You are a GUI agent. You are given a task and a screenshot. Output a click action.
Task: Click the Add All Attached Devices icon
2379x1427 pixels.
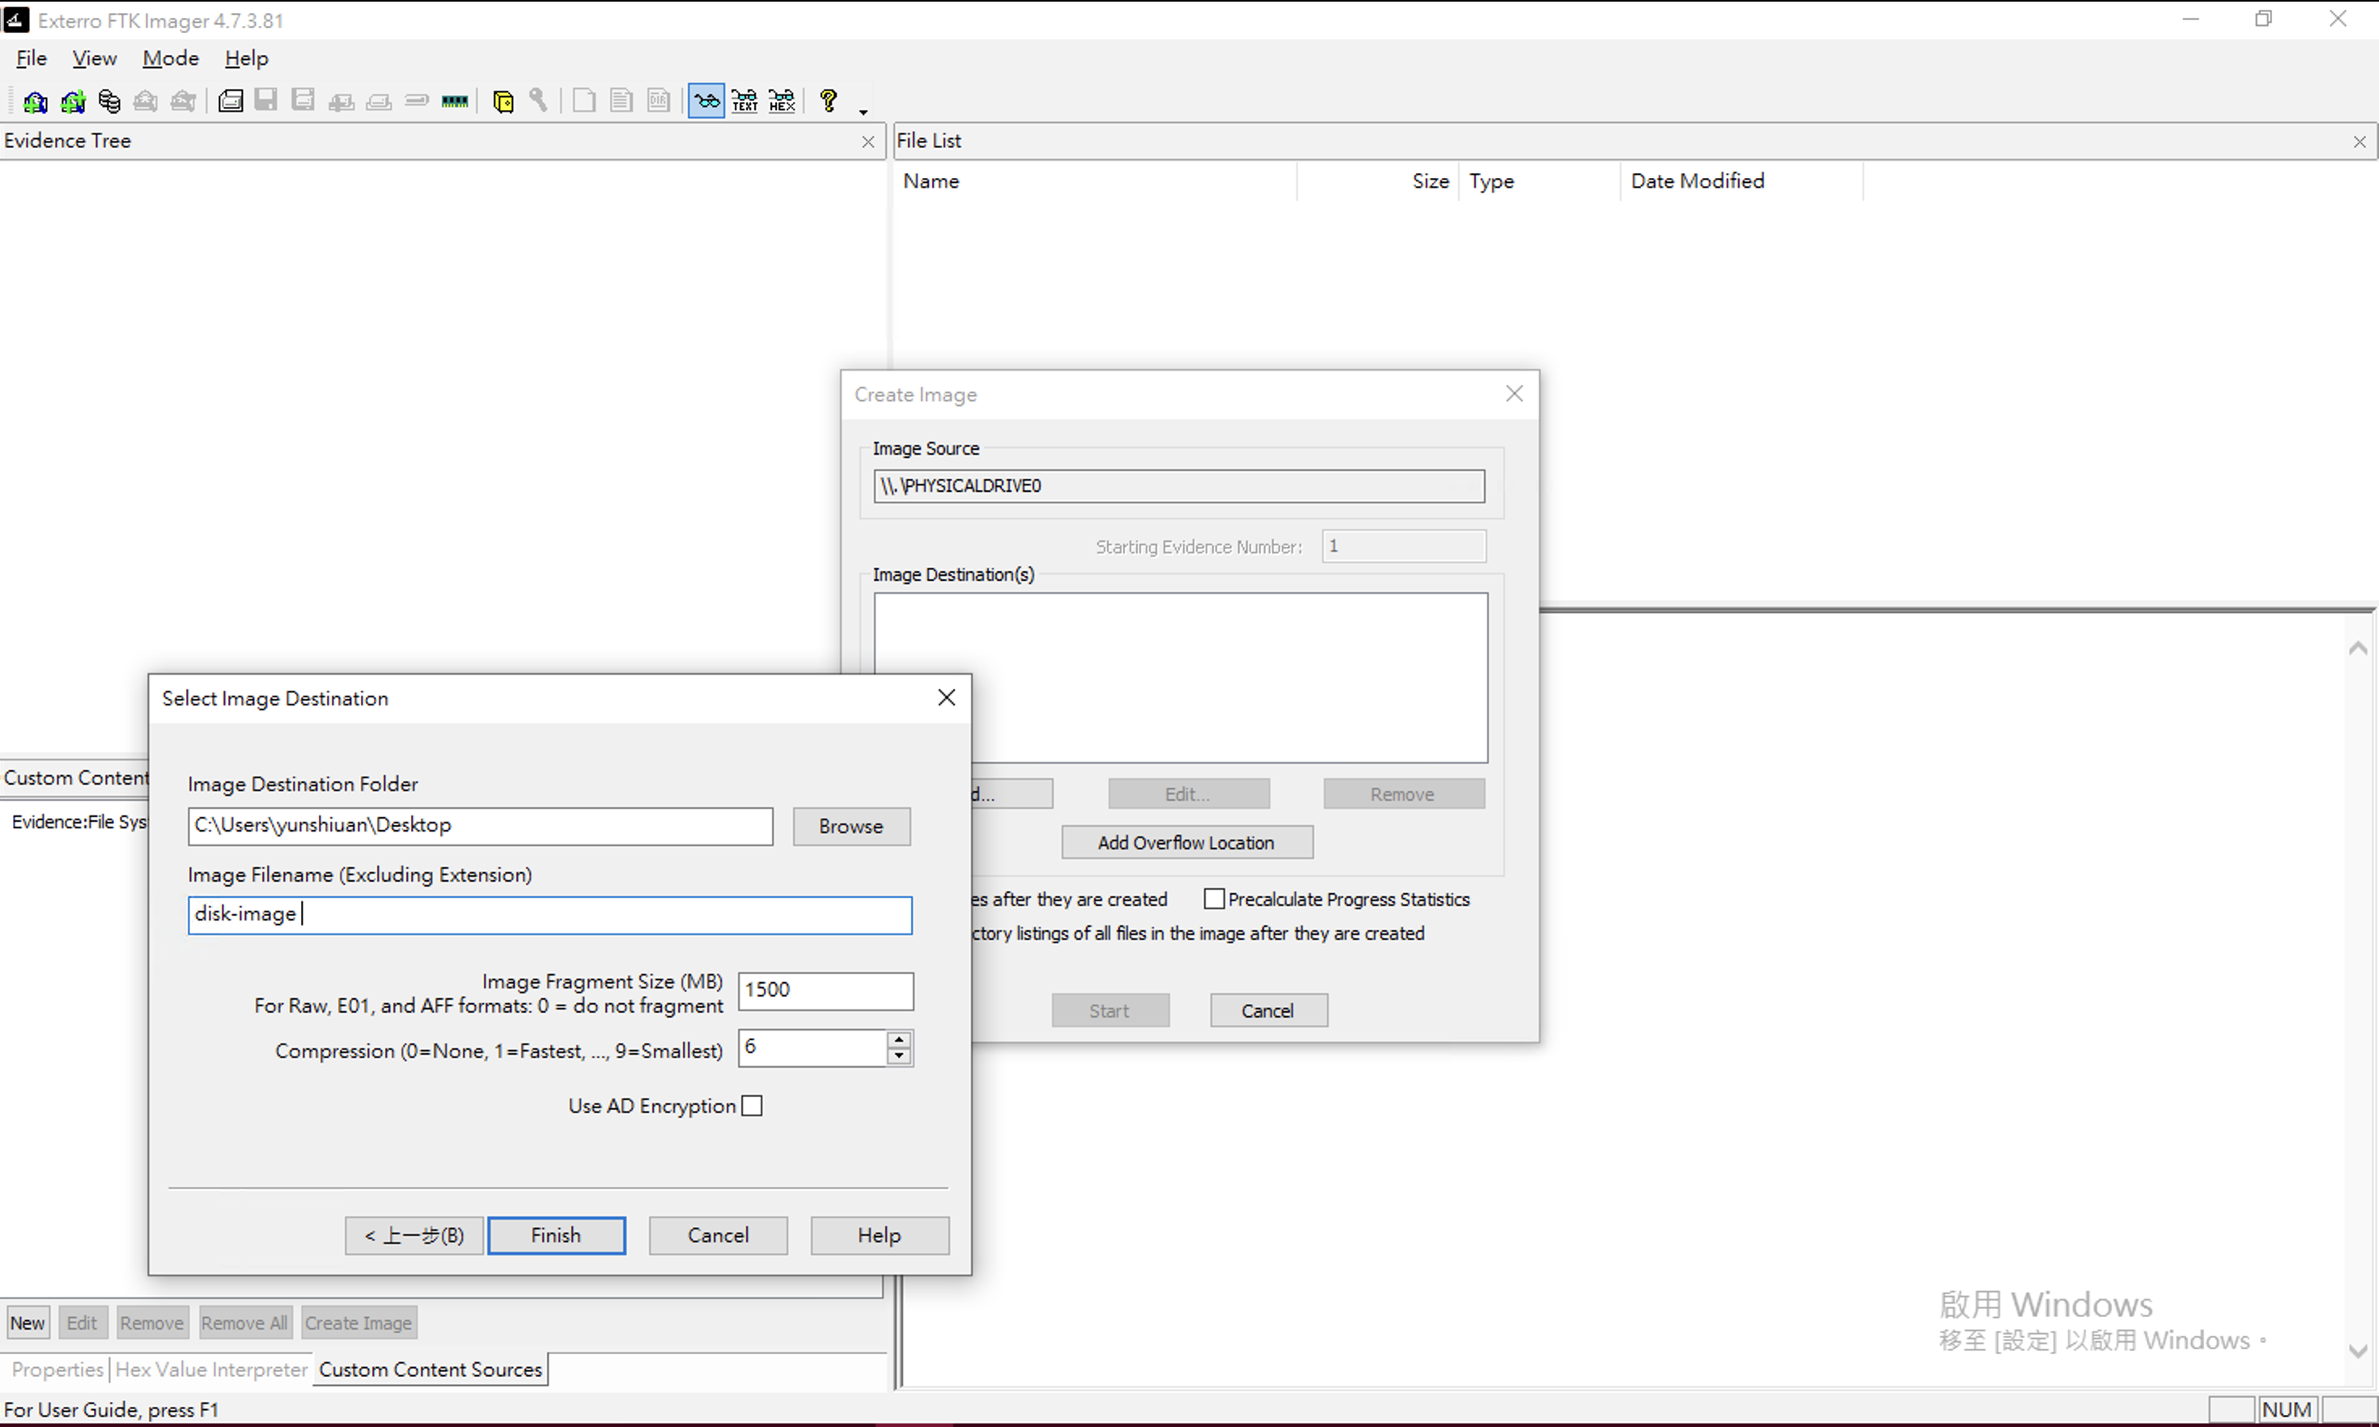[72, 101]
